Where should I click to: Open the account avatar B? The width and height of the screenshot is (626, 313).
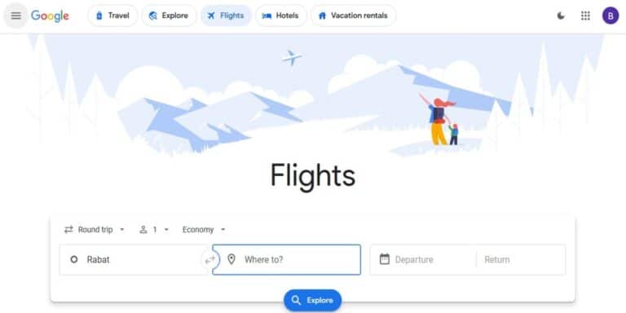click(x=611, y=15)
